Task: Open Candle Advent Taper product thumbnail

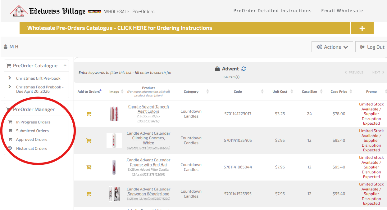Action: tap(114, 114)
